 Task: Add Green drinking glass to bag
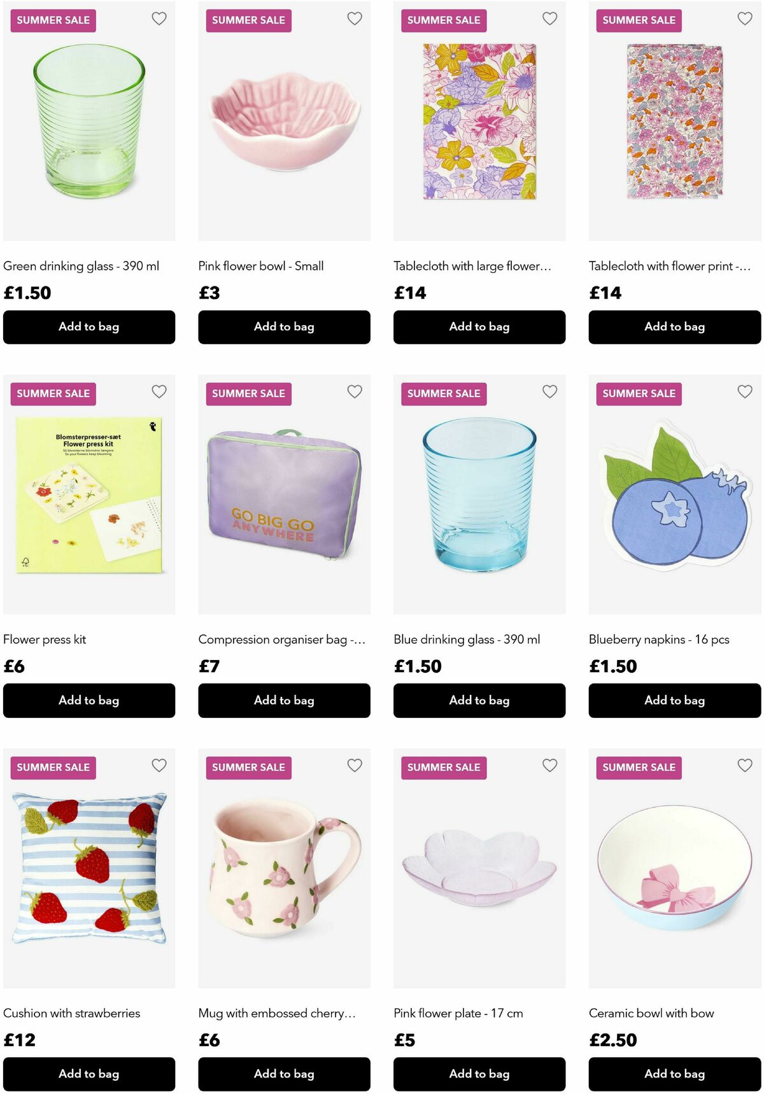(x=89, y=327)
